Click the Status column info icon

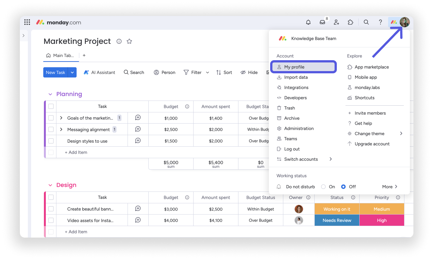(x=353, y=198)
